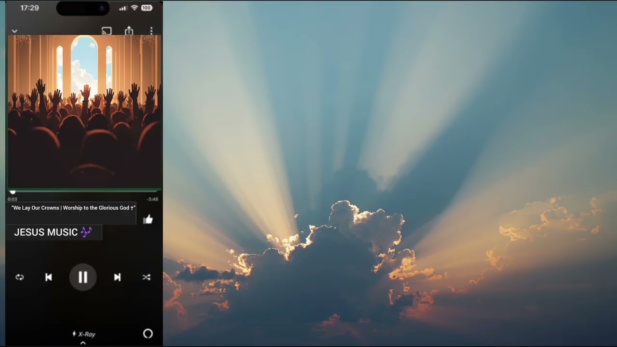617x347 pixels.
Task: Tap the Wi-Fi icon in status bar
Action: [134, 8]
